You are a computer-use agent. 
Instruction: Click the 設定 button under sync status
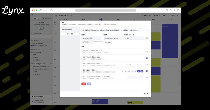click(41, 28)
